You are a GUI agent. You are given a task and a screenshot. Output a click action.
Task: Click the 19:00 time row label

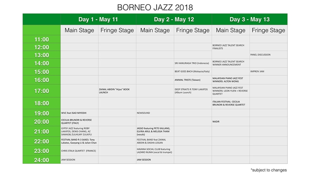click(42, 113)
